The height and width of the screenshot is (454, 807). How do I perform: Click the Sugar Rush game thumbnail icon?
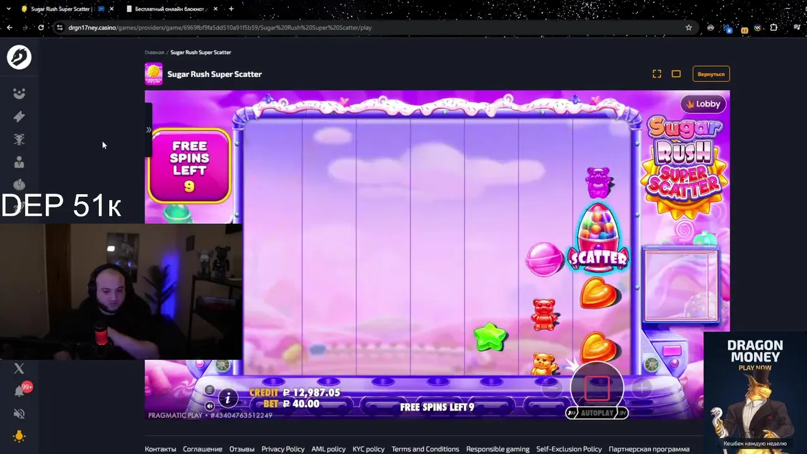point(153,74)
